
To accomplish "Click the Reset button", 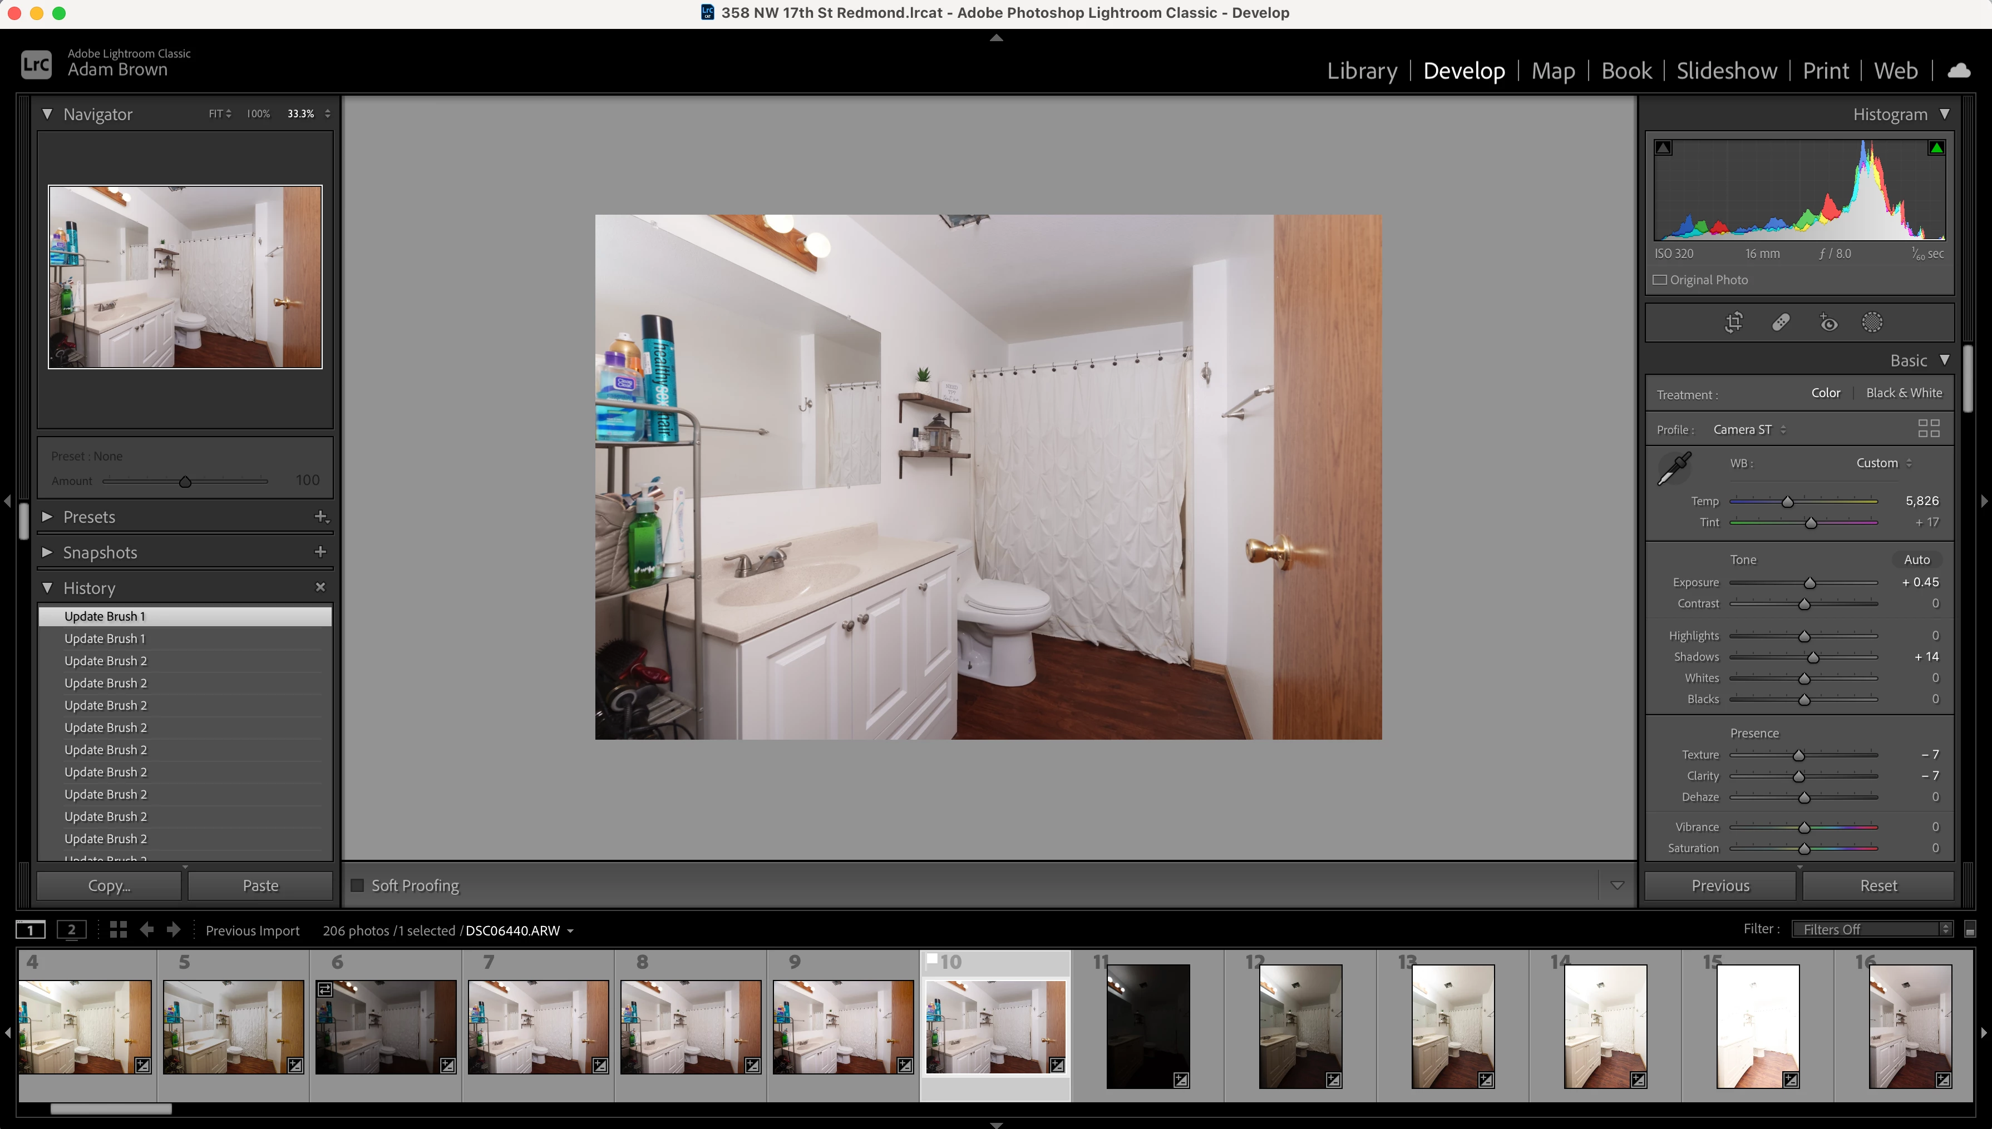I will 1878,885.
